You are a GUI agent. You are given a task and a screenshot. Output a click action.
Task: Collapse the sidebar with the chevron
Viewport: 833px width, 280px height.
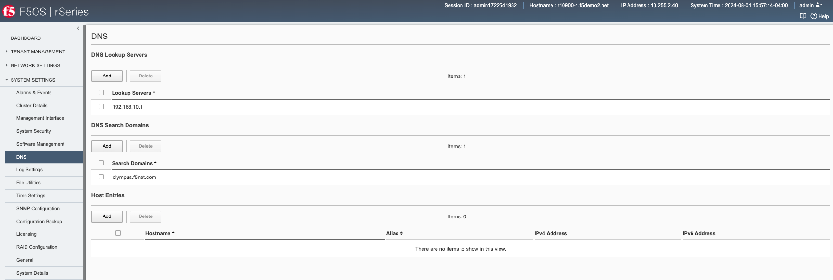pos(78,28)
